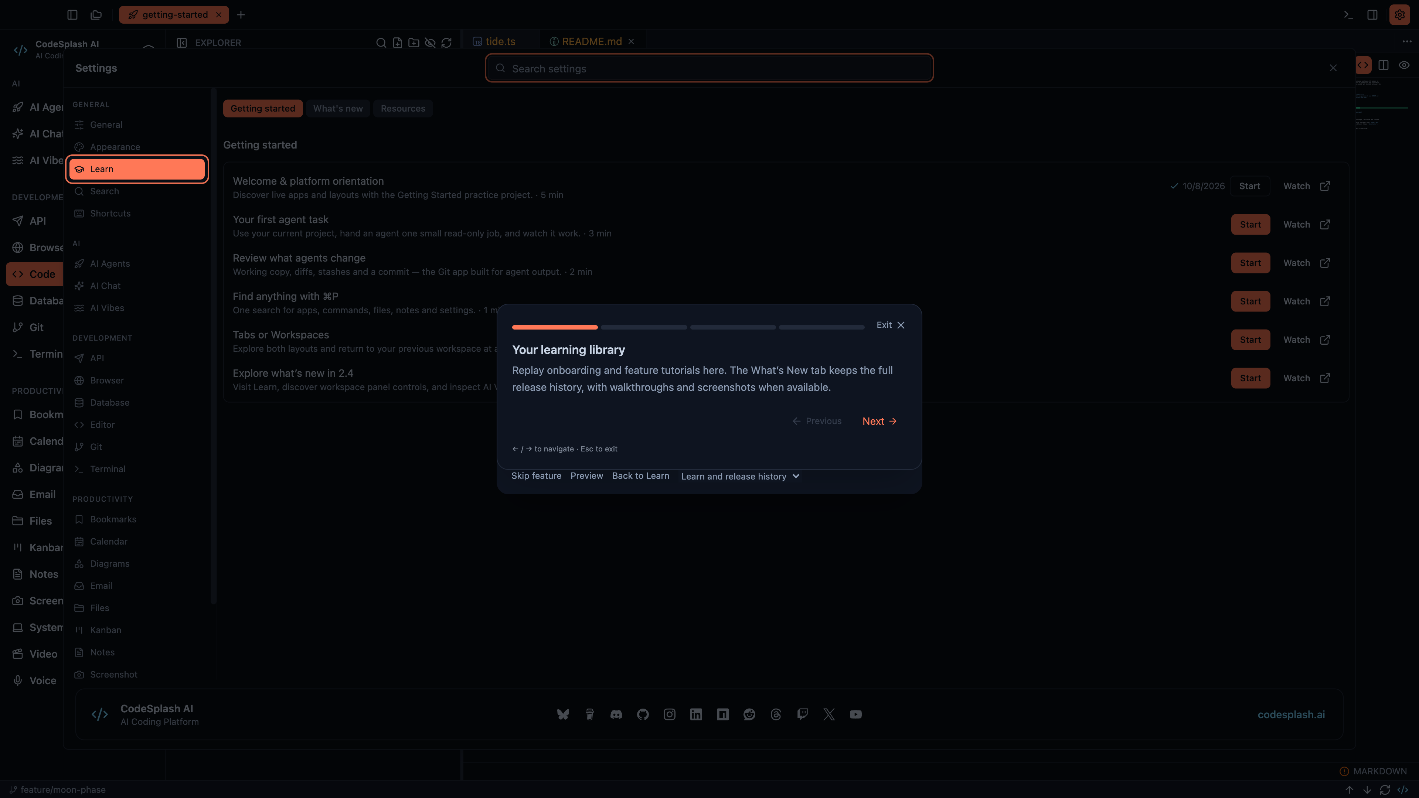Viewport: 1419px width, 798px height.
Task: Open the Buy Me a Coffee cup icon
Action: tap(589, 714)
